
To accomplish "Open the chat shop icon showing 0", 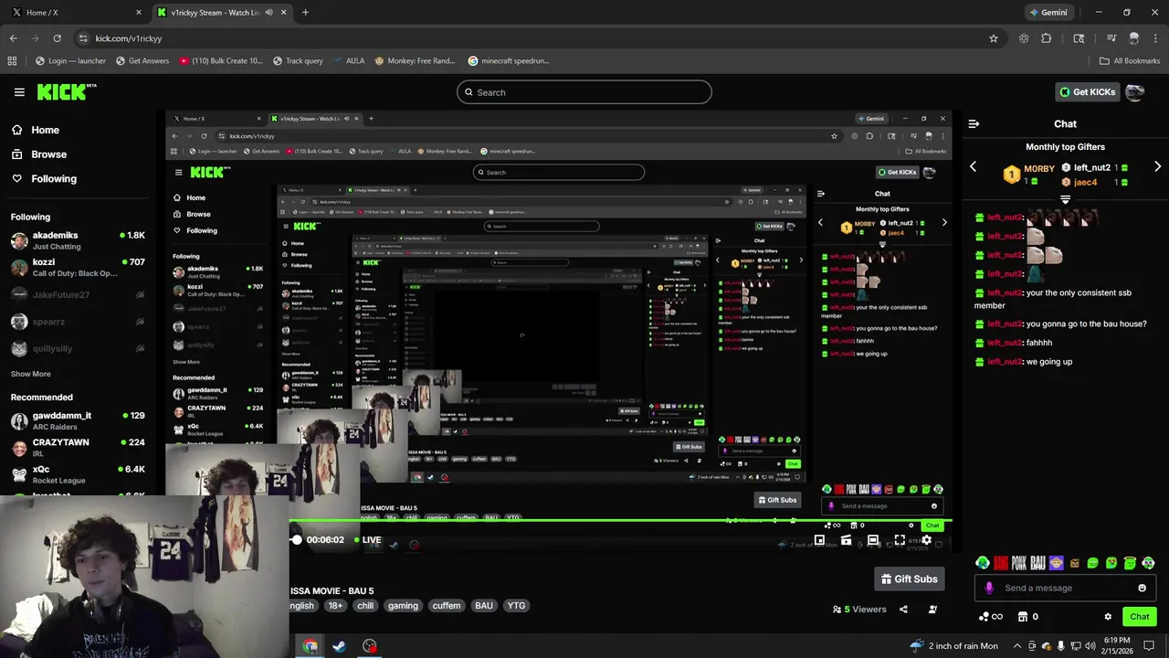I will click(x=1027, y=617).
